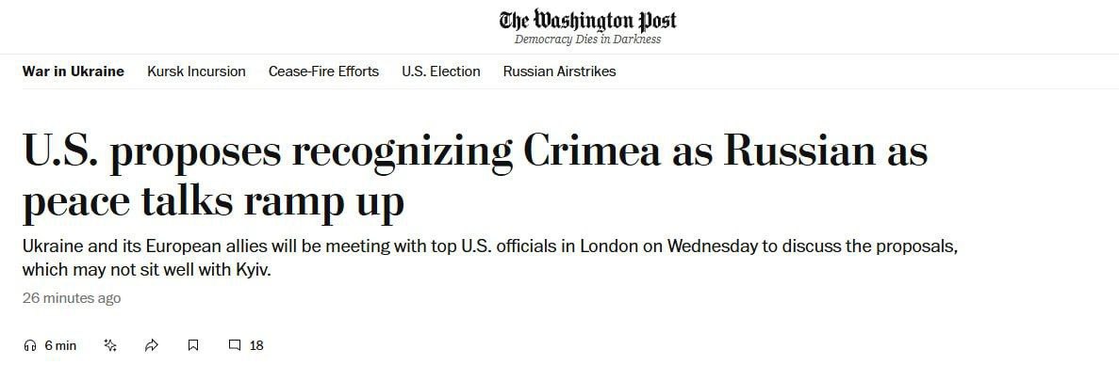Click The Washington Post logo

point(587,21)
